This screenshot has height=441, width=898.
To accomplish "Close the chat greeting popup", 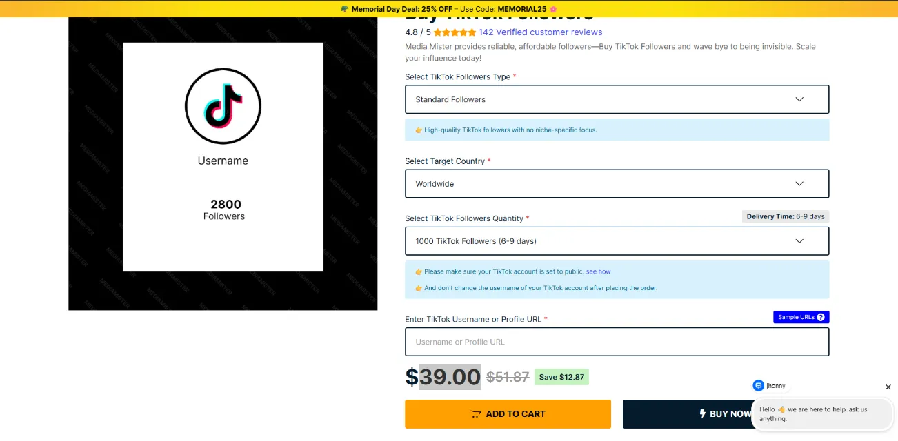I will click(x=888, y=387).
